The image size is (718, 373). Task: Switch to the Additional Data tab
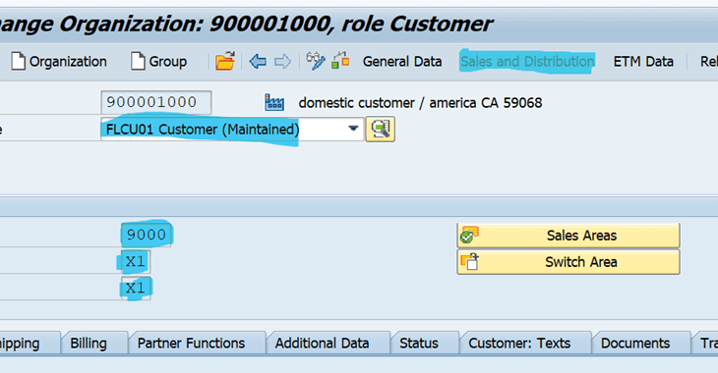(322, 344)
